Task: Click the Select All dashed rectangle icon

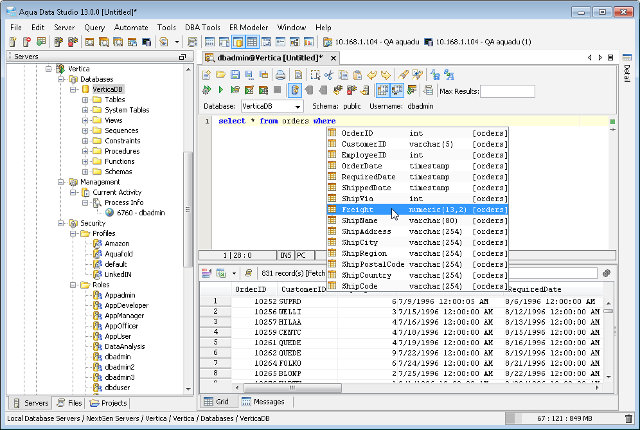Action: pyautogui.click(x=315, y=75)
